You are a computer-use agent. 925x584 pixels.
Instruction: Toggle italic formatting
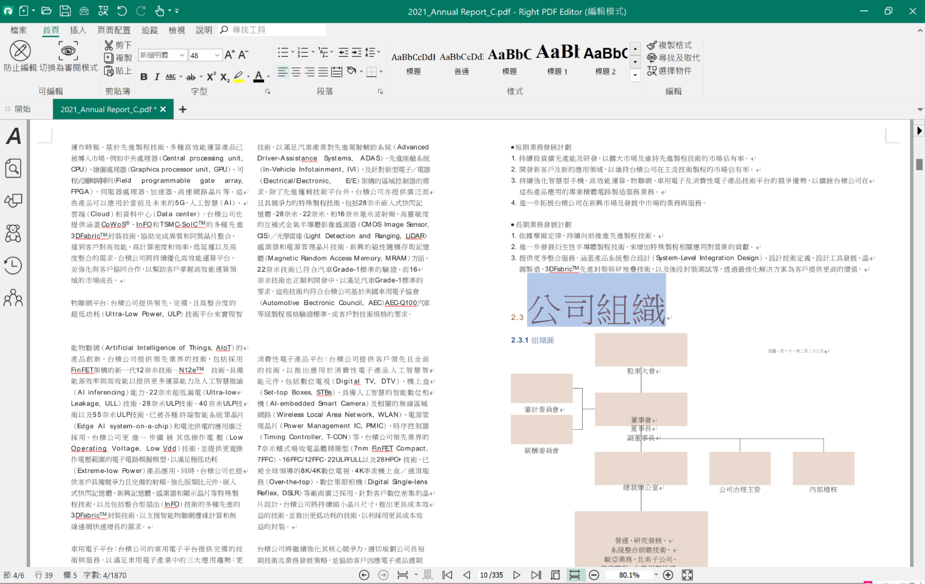coord(157,77)
